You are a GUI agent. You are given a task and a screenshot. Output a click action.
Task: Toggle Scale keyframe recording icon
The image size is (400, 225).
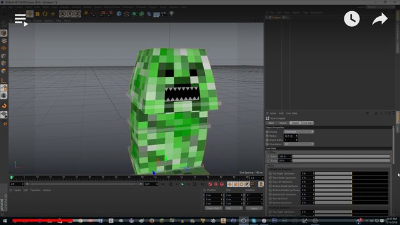click(x=236, y=184)
